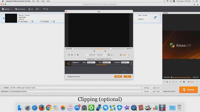Click the Segment 1 Duration stepper
This screenshot has width=200, height=112.
point(128,63)
